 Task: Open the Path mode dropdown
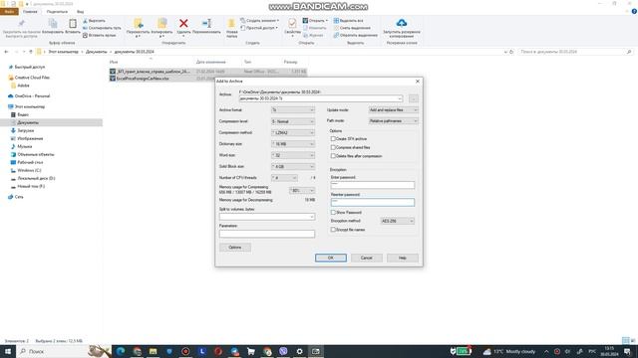pos(394,121)
